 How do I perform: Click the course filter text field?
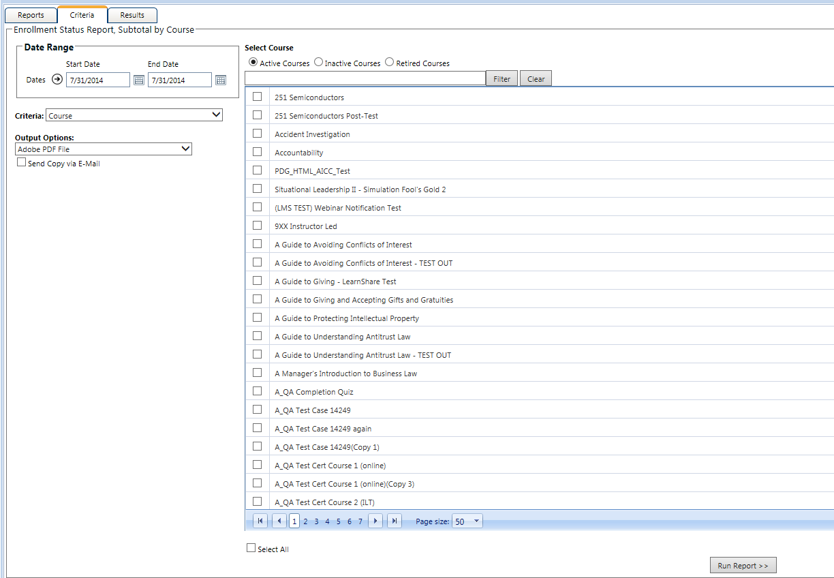click(365, 78)
